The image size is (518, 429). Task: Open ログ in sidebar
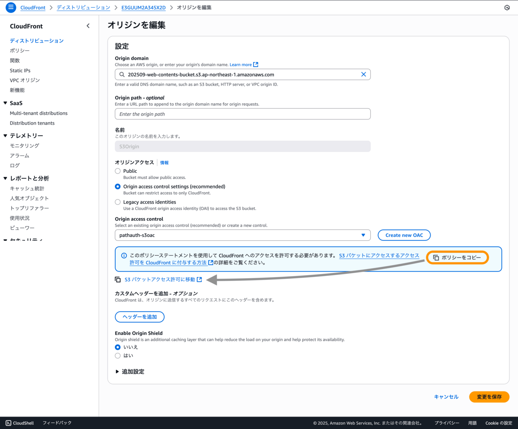tap(15, 166)
